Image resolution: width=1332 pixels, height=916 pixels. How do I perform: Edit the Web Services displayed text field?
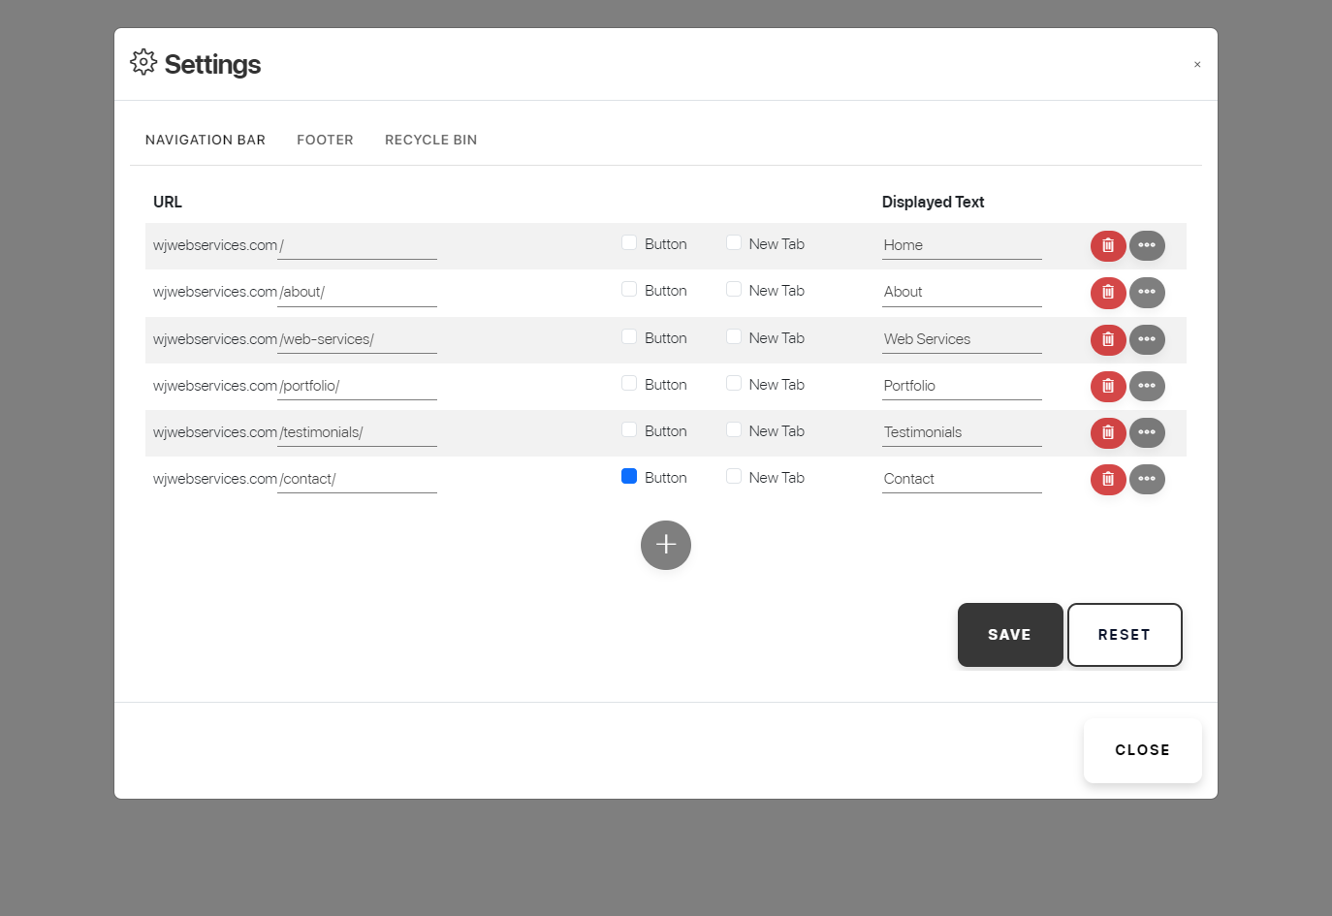tap(962, 339)
